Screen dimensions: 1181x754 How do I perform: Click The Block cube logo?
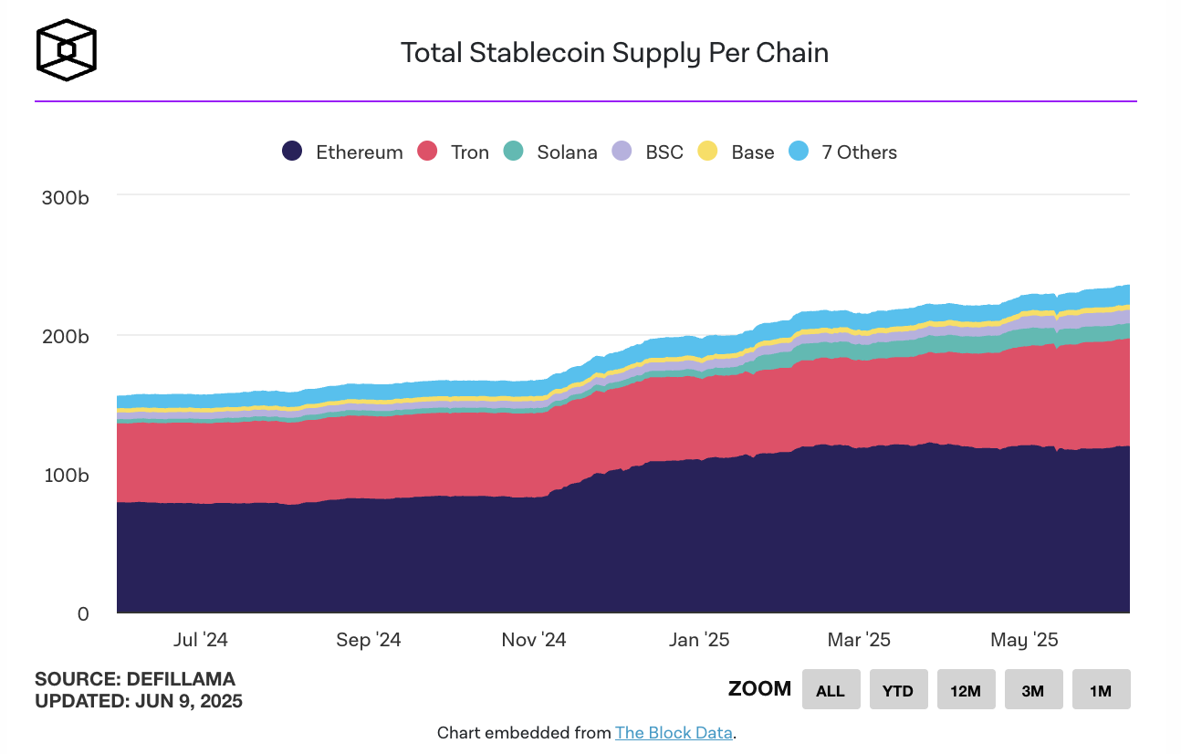(x=66, y=49)
